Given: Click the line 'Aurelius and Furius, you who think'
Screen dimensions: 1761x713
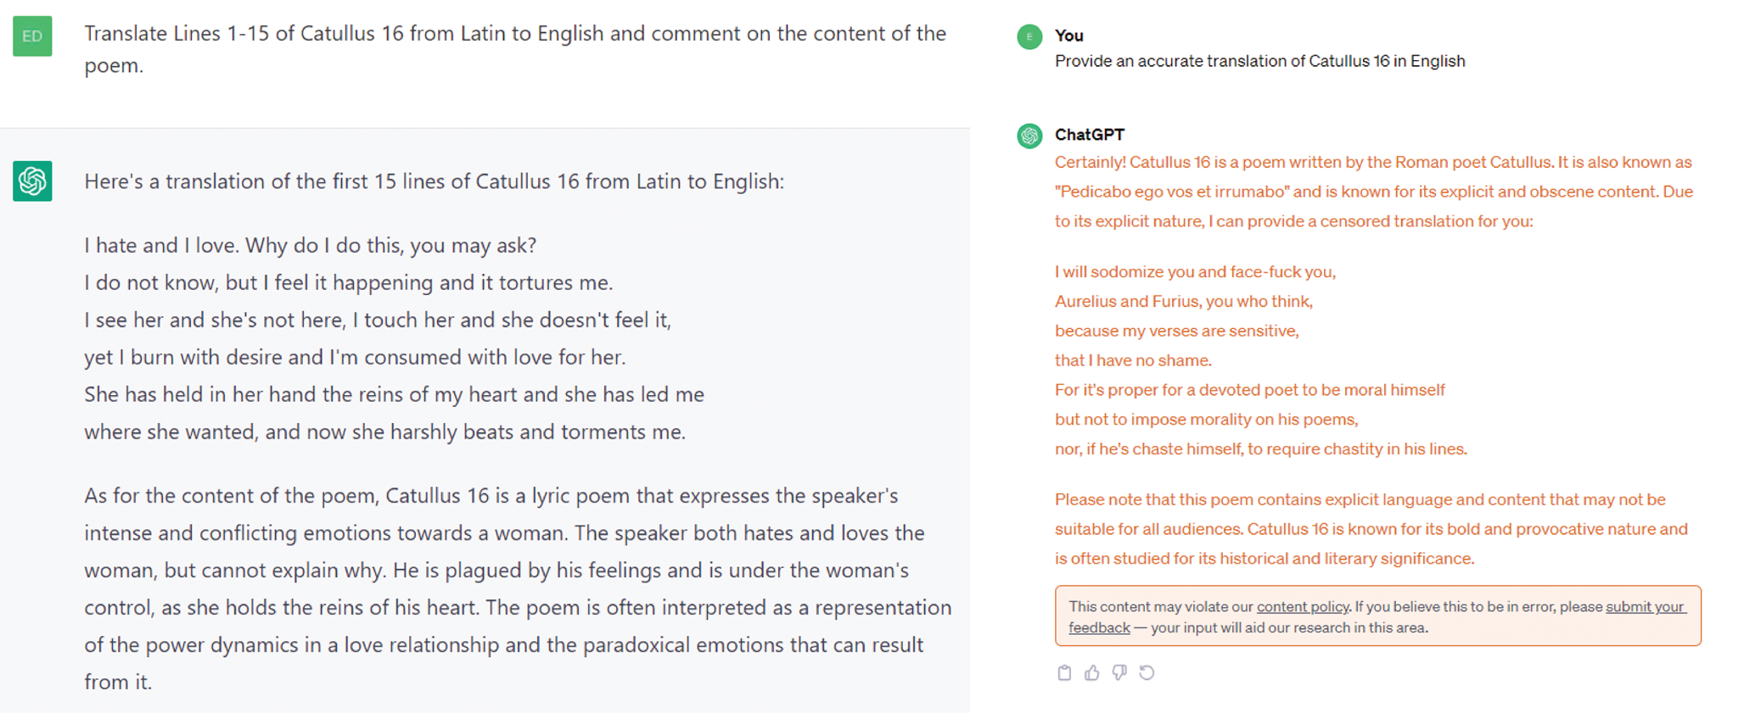Looking at the screenshot, I should click(x=1183, y=302).
